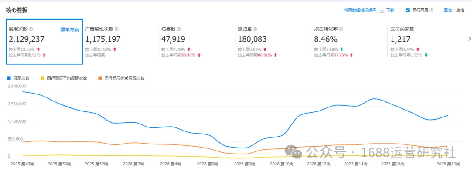Screen dimensions: 471x171
Task: Click green down arrow beside 较上周3.68%
Action: point(342,50)
